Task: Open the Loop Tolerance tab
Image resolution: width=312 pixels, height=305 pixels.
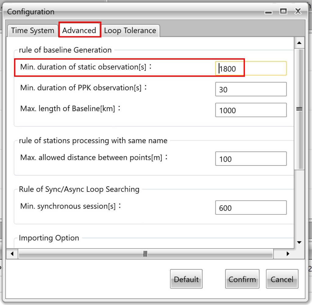Action: point(130,30)
